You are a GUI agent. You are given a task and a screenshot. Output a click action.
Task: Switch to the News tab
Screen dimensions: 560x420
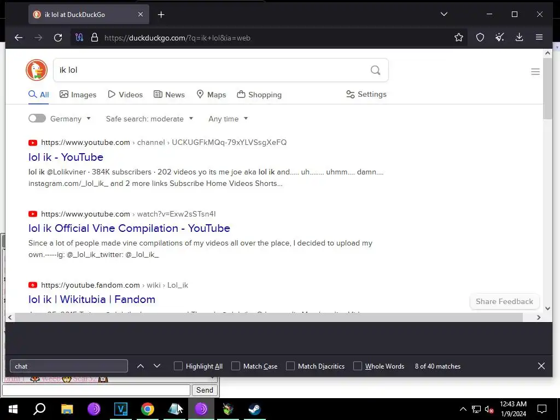[x=169, y=95]
